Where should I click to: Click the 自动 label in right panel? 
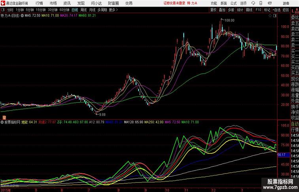click(x=295, y=124)
